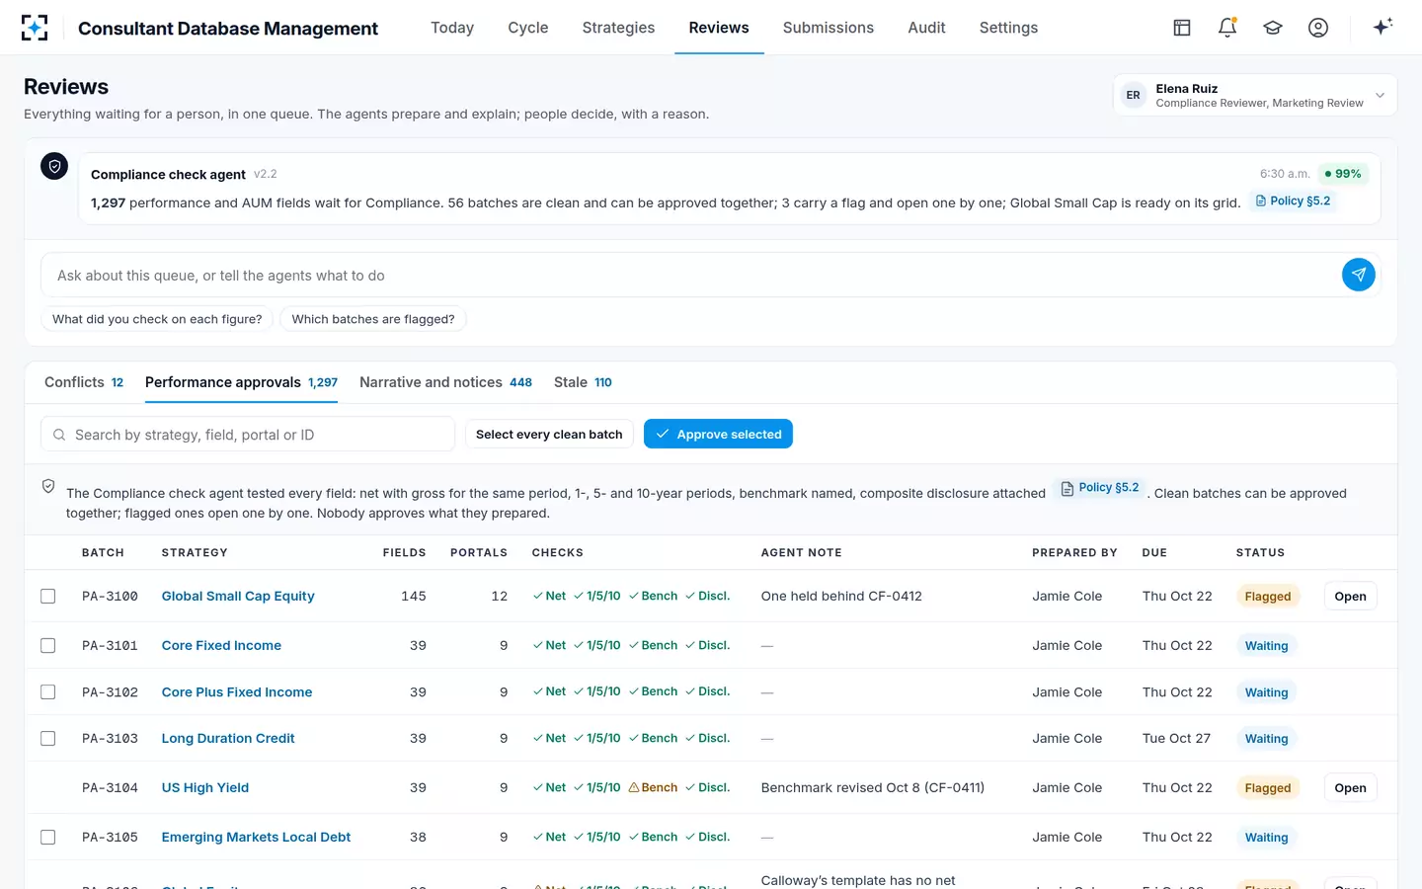Viewport: 1422px width, 889px height.
Task: Open the notifications bell
Action: [x=1227, y=28]
